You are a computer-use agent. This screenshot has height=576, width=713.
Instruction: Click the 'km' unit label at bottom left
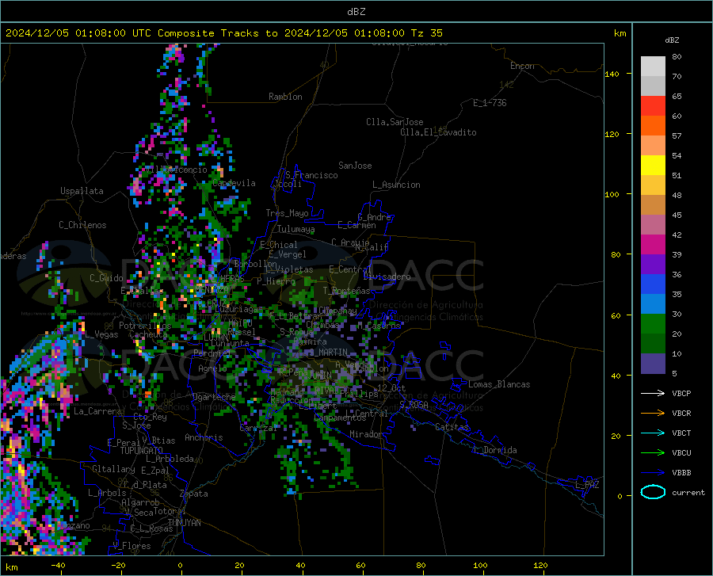coord(12,567)
